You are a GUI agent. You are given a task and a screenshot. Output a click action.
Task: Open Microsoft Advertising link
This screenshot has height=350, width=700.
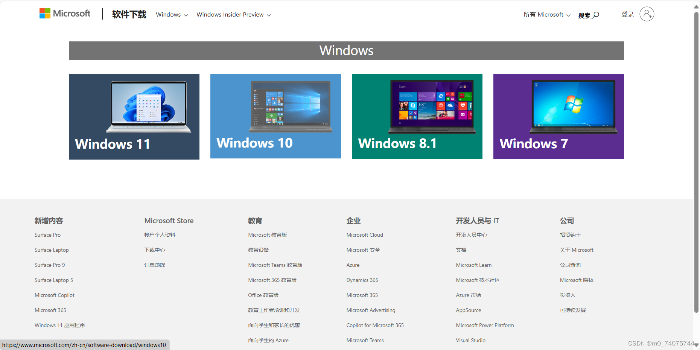(371, 310)
